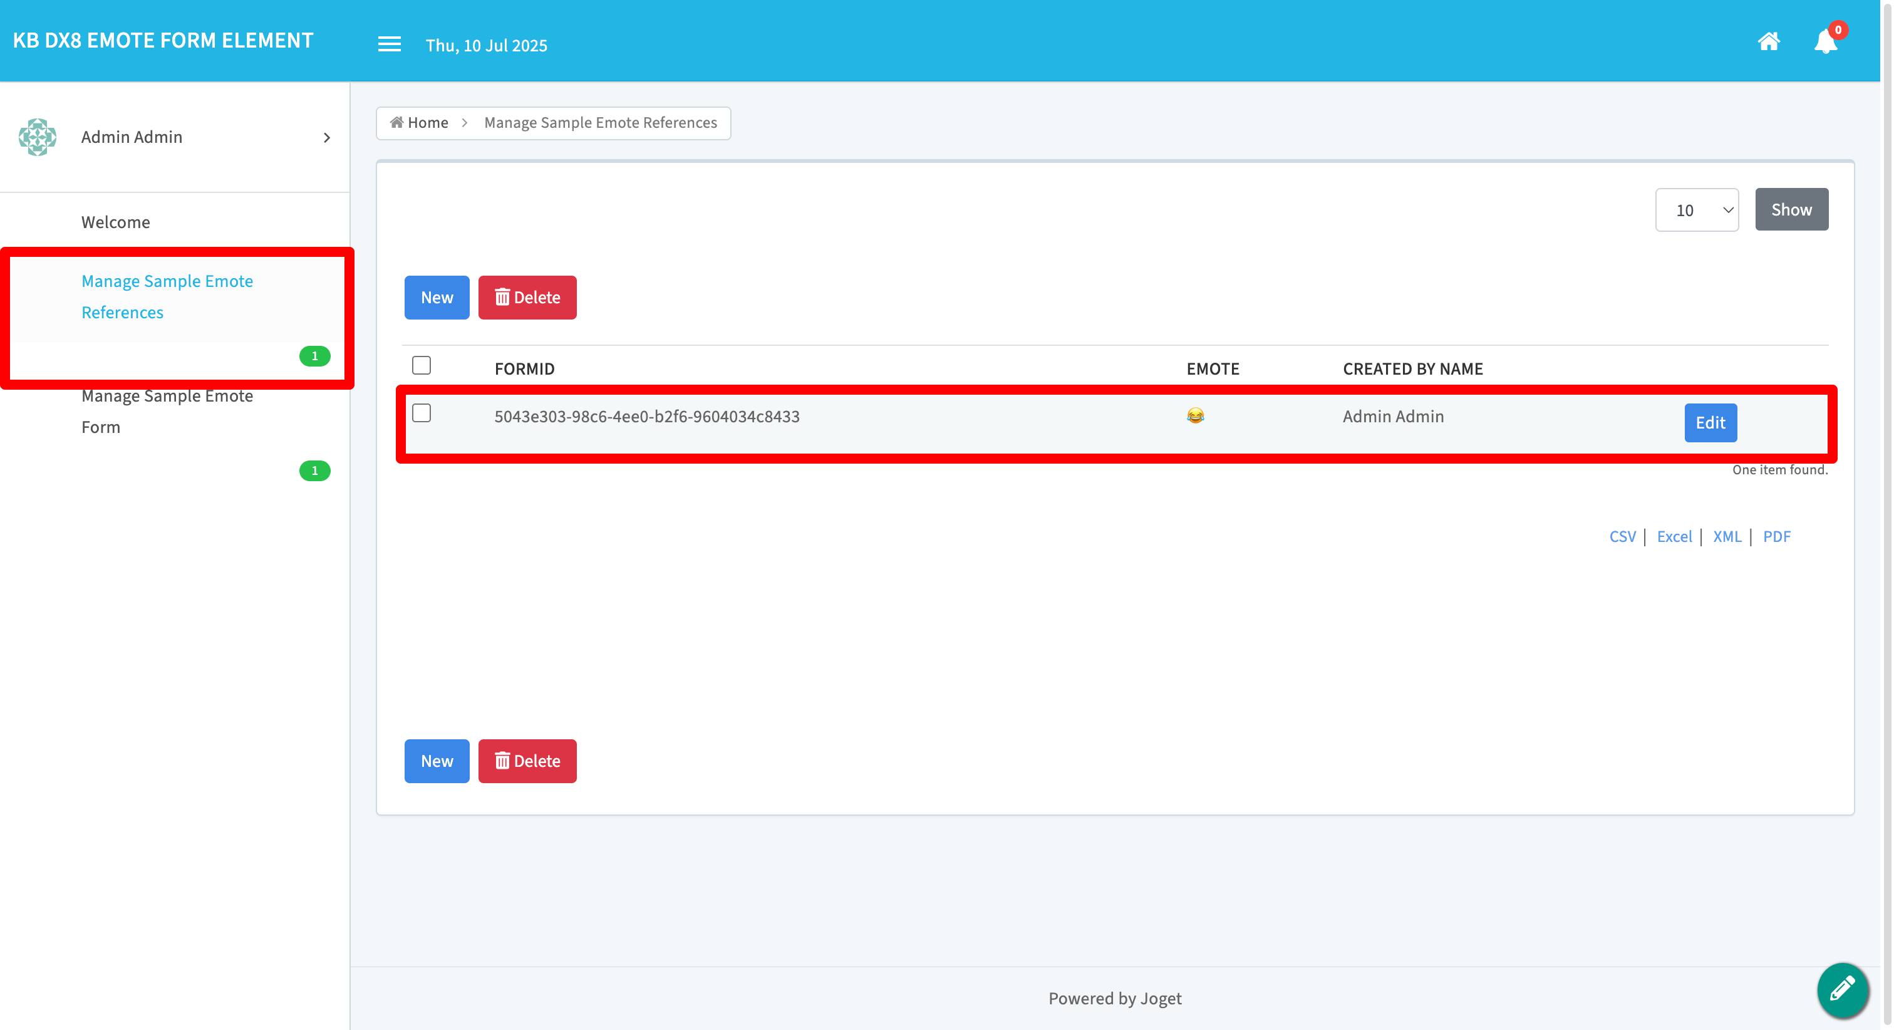Open the notifications bell icon
The height and width of the screenshot is (1030, 1894).
(1826, 41)
